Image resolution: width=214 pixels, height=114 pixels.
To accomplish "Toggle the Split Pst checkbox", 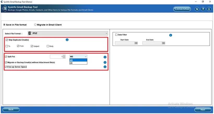I will pos(6,57).
